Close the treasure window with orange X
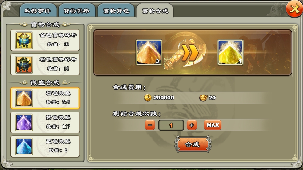303x170 pixels. click(294, 9)
